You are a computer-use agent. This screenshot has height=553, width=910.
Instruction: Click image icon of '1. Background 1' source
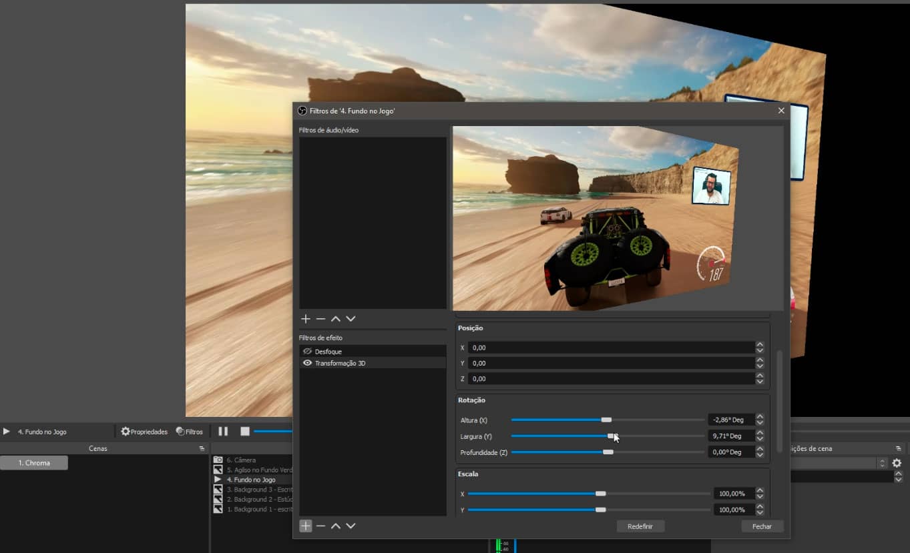218,509
